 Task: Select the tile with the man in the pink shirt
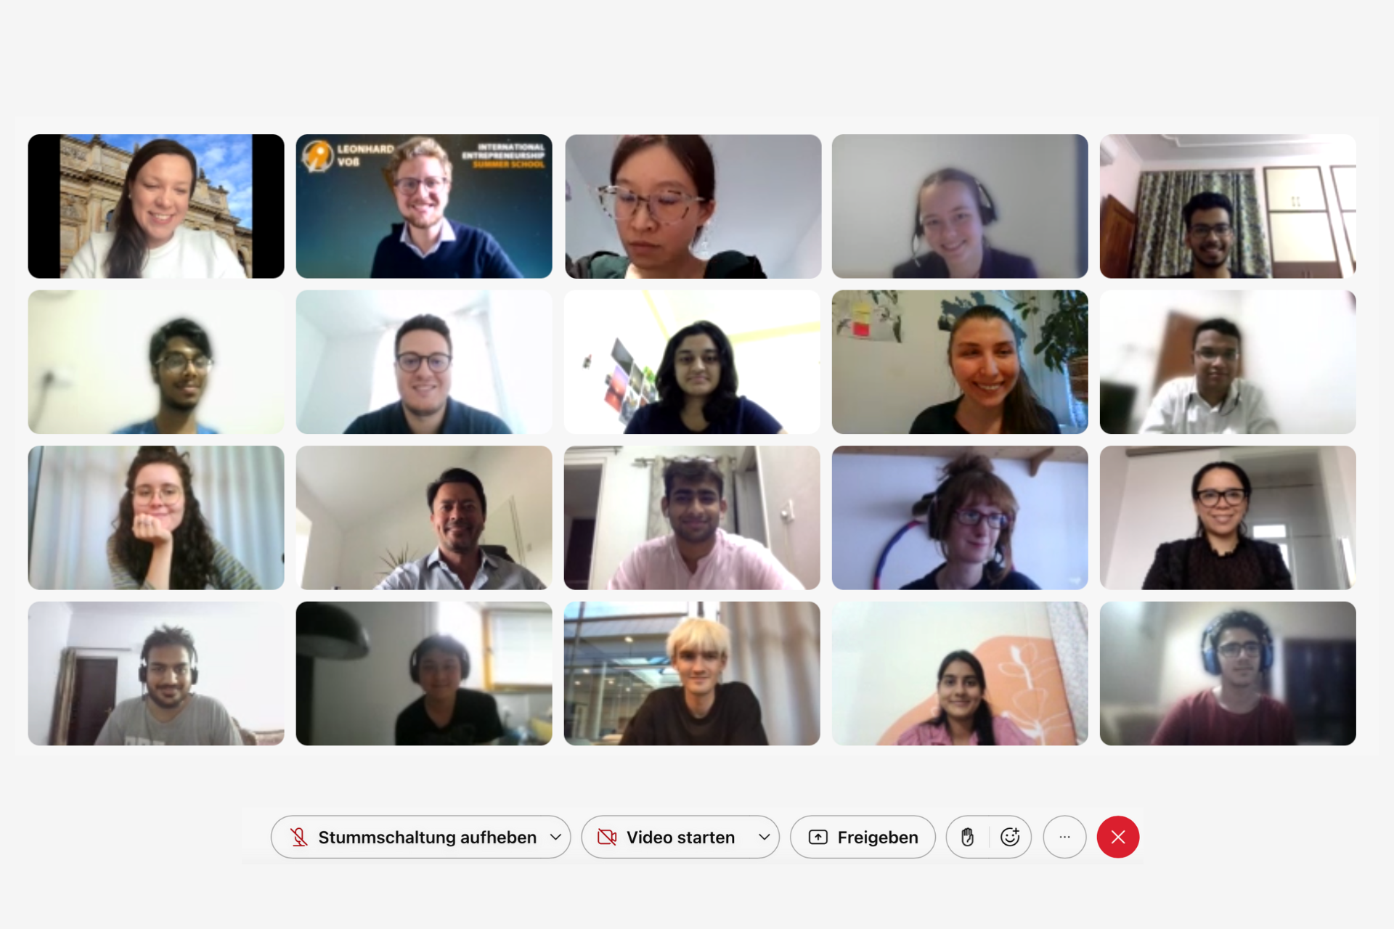tap(692, 517)
